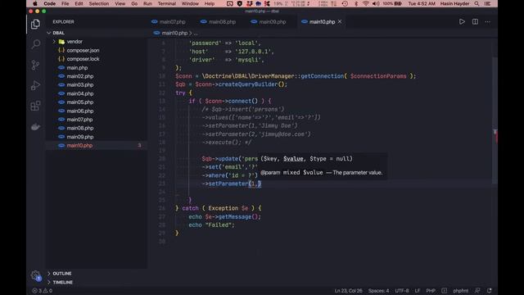
Task: Click the breadcrumb ellipsis after main10.php
Action: click(196, 33)
